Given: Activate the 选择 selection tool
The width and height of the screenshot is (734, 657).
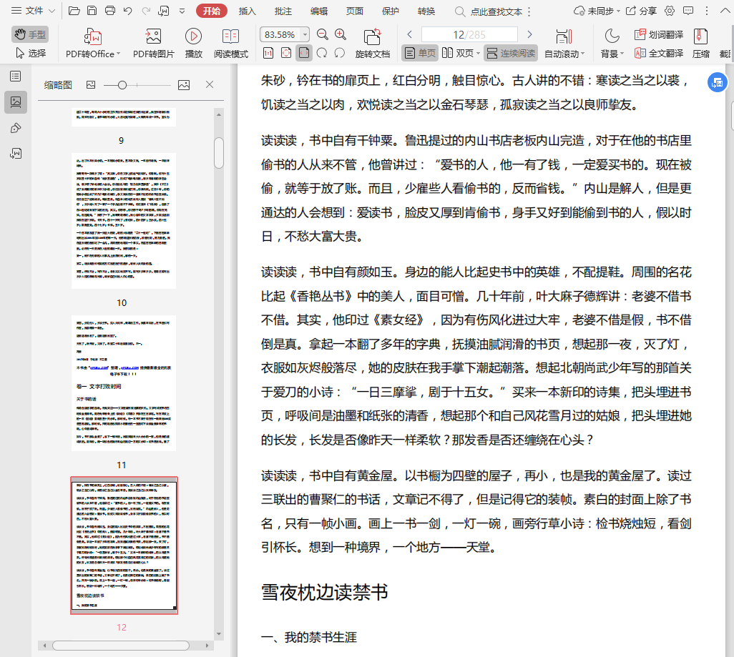Looking at the screenshot, I should (x=31, y=53).
